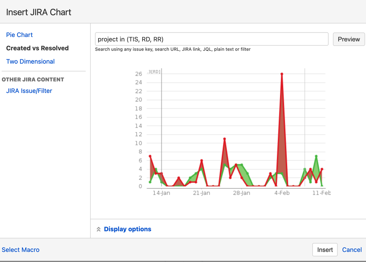
Task: Click the Preview button
Action: pyautogui.click(x=349, y=39)
